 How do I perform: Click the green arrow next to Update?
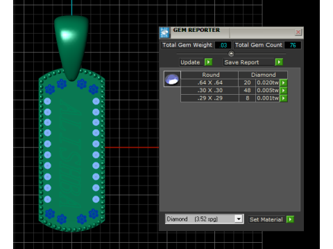click(208, 62)
